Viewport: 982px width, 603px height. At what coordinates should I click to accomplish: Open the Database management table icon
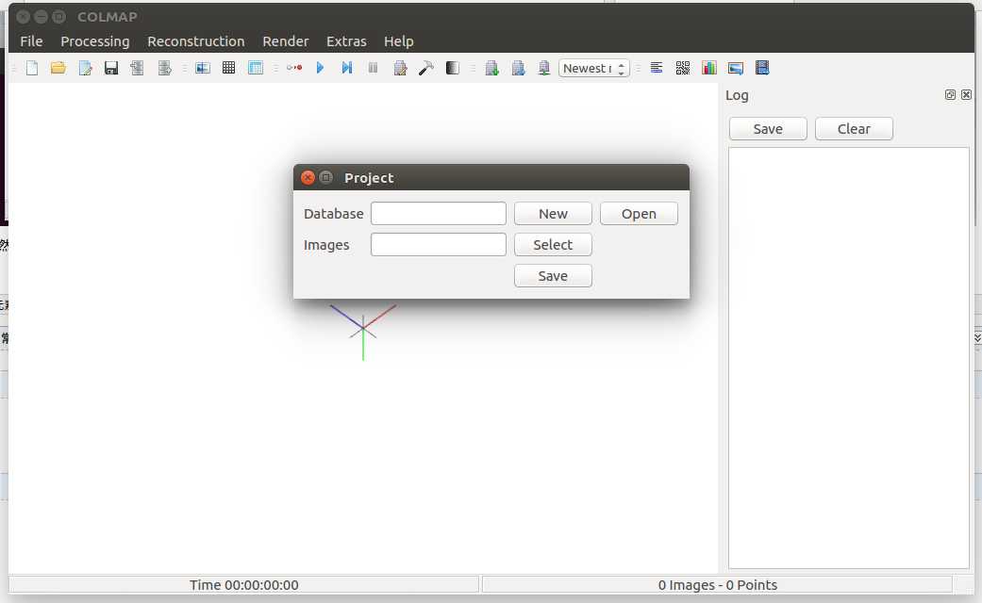(x=256, y=68)
